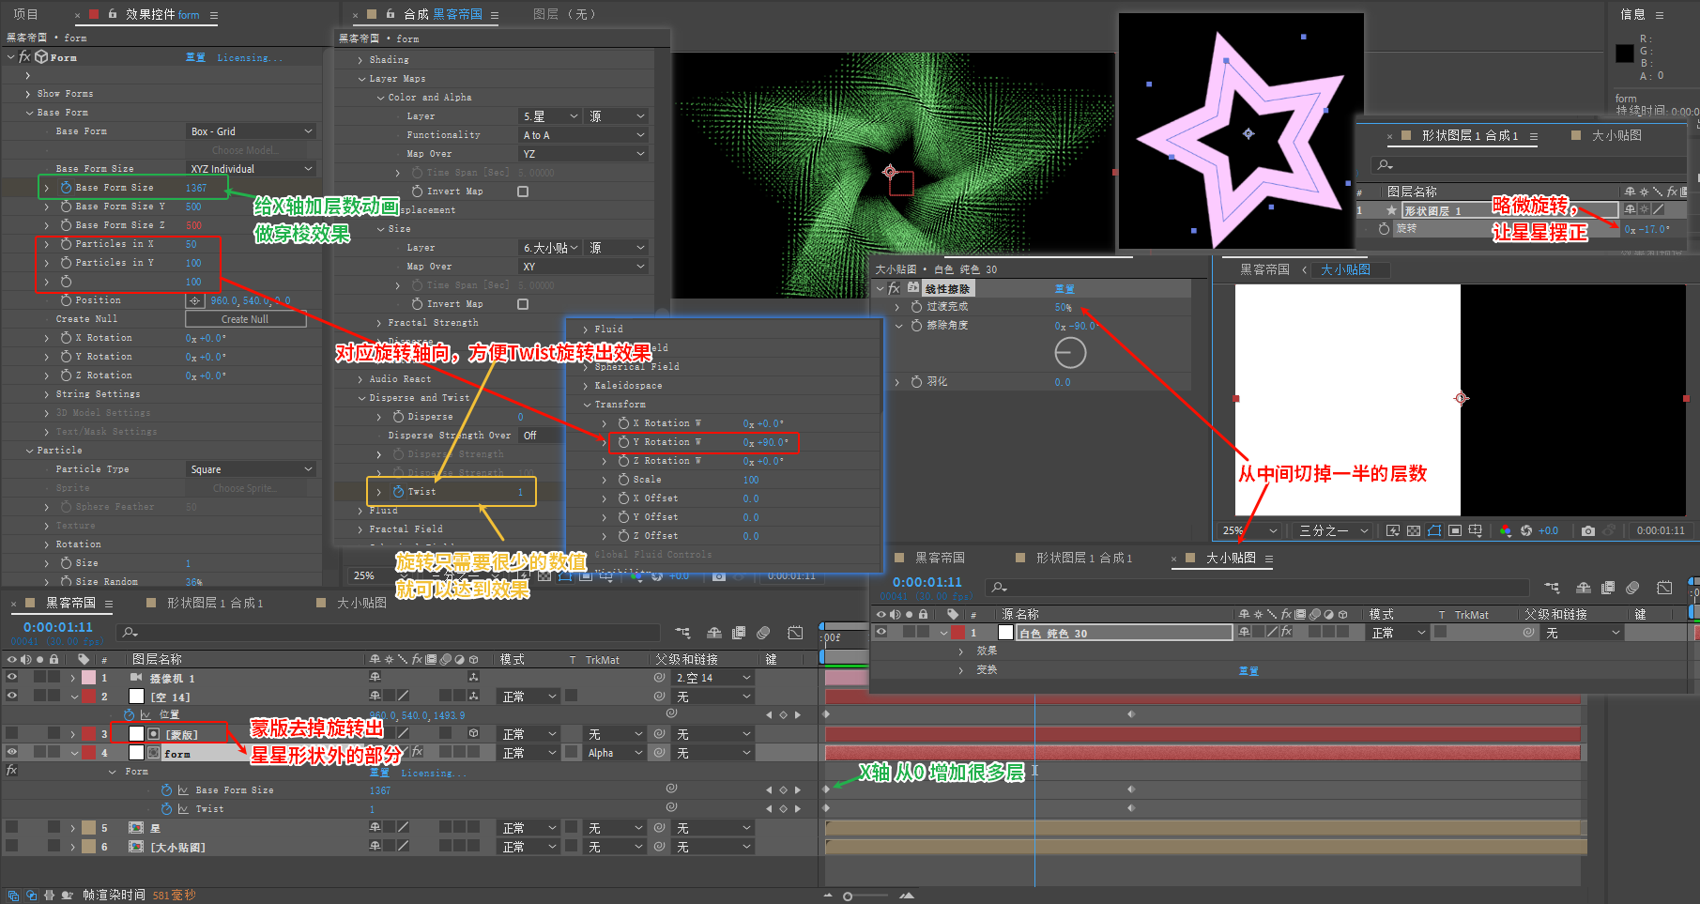This screenshot has height=904, width=1700.
Task: Show the [蒙版] layer
Action: (x=12, y=734)
